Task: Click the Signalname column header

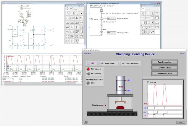Action: [x=6, y=76]
